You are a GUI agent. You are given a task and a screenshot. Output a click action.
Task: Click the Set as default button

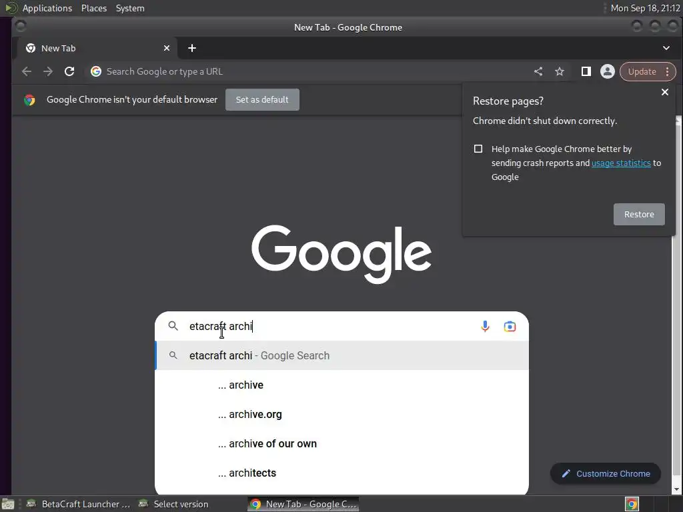coord(262,100)
